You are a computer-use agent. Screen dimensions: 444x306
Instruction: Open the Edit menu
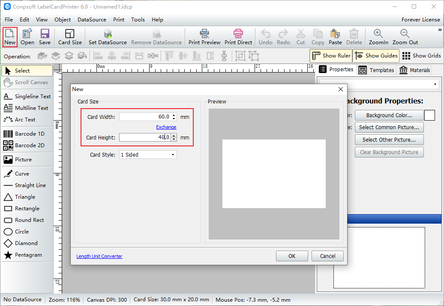[x=24, y=20]
